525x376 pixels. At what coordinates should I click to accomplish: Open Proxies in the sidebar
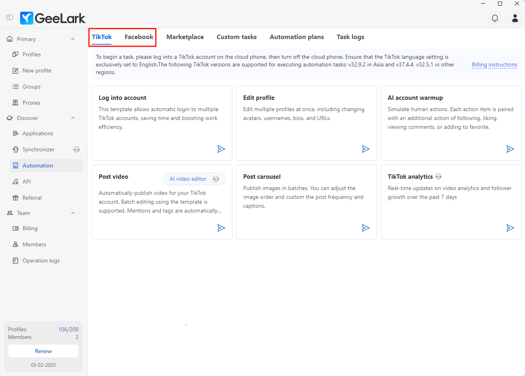pyautogui.click(x=46, y=103)
